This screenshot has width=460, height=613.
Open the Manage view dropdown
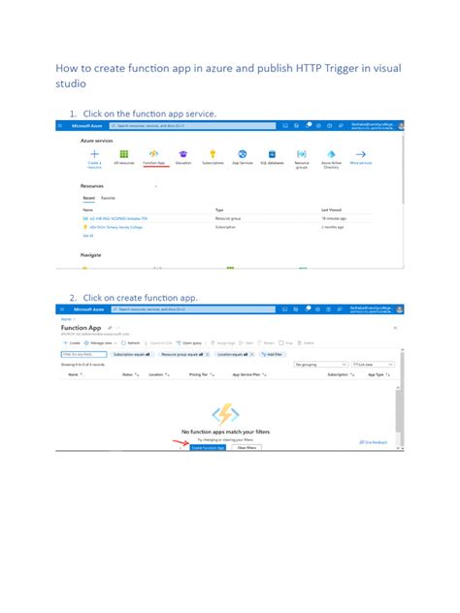[101, 342]
